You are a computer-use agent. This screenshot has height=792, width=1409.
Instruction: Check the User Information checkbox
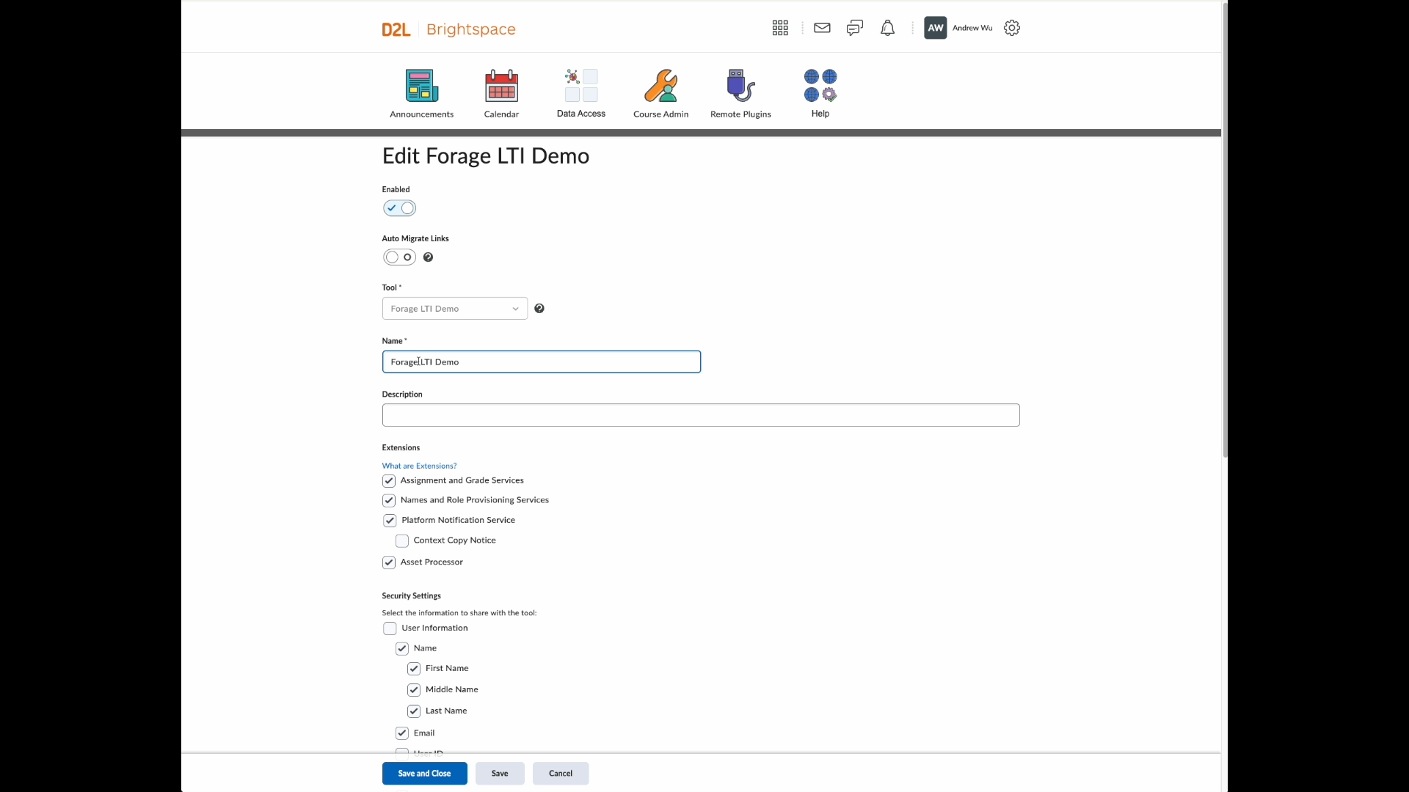(x=390, y=628)
